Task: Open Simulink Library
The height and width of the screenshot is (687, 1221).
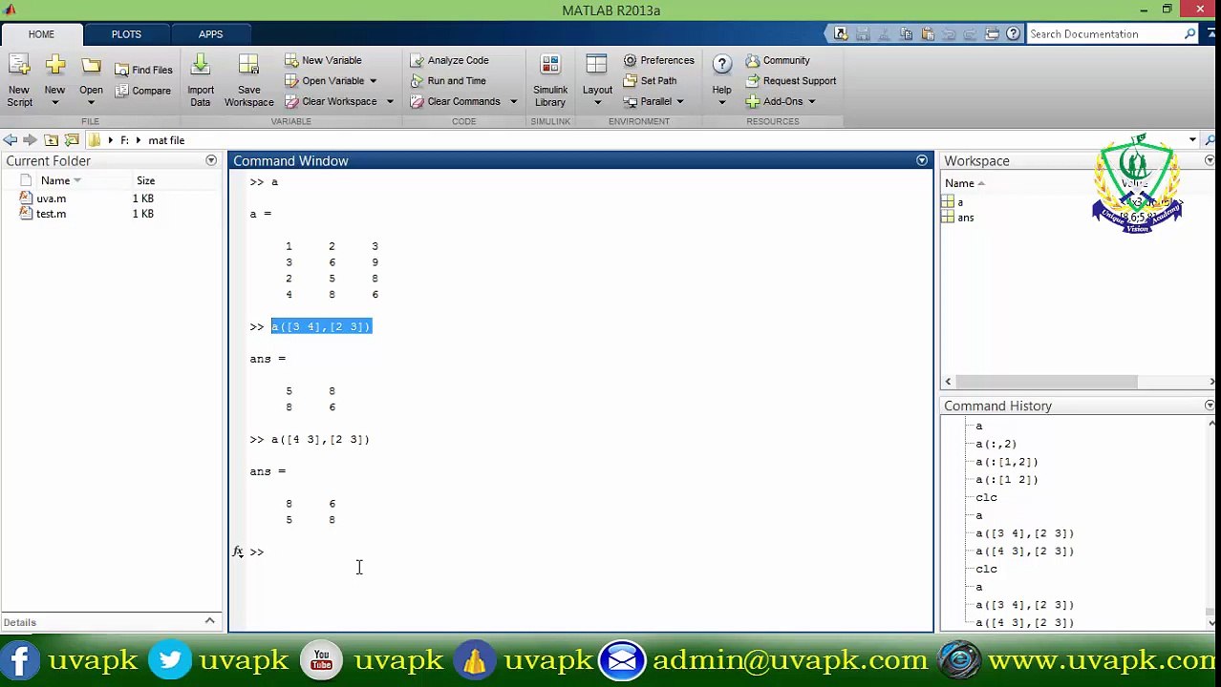Action: point(550,80)
